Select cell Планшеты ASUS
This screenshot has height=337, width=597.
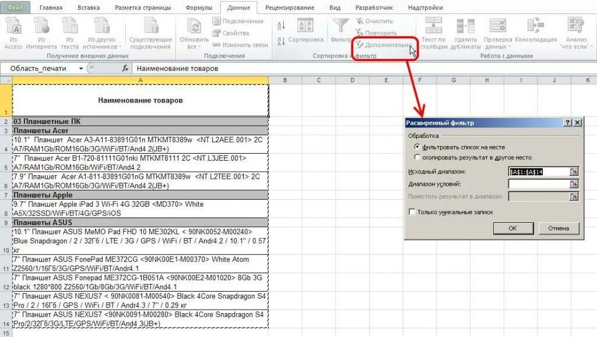tap(140, 222)
